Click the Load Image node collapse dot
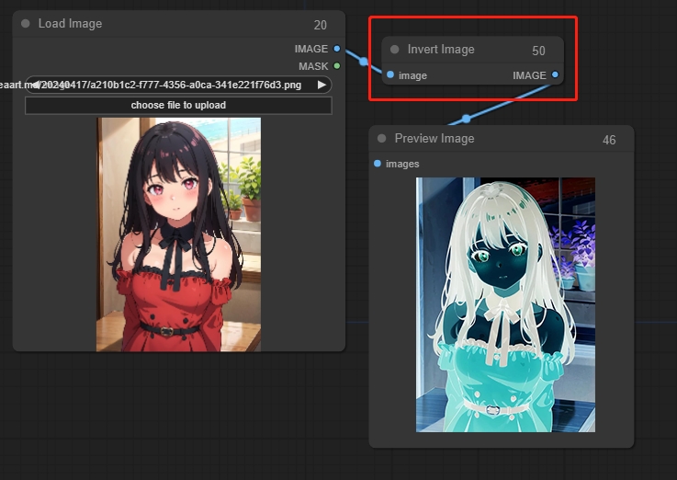This screenshot has height=480, width=677. point(26,24)
